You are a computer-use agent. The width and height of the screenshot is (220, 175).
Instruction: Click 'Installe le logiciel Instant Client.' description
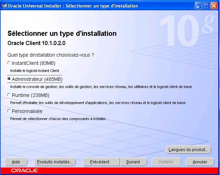35,71
